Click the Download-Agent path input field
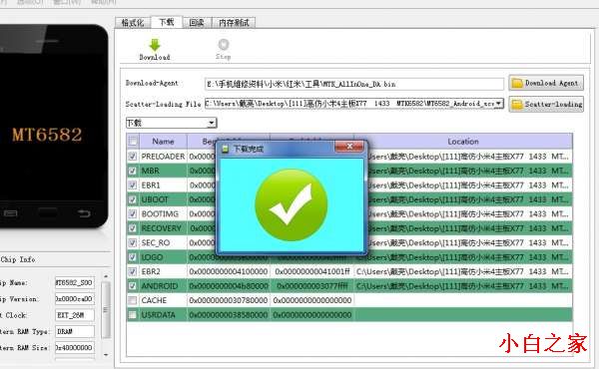Screen dimensions: 599x369 (x=354, y=84)
